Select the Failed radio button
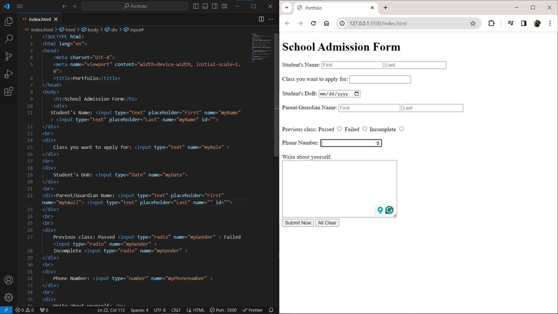 365,129
